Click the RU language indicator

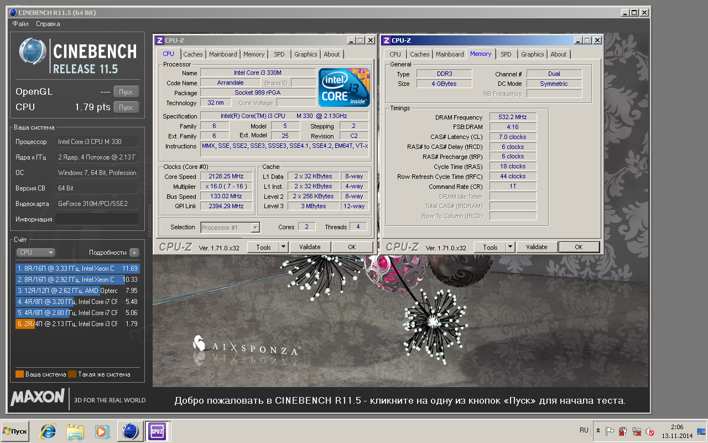584,430
